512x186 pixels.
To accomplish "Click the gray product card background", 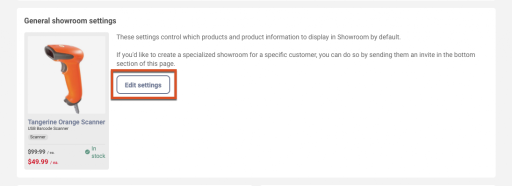I will click(x=66, y=101).
